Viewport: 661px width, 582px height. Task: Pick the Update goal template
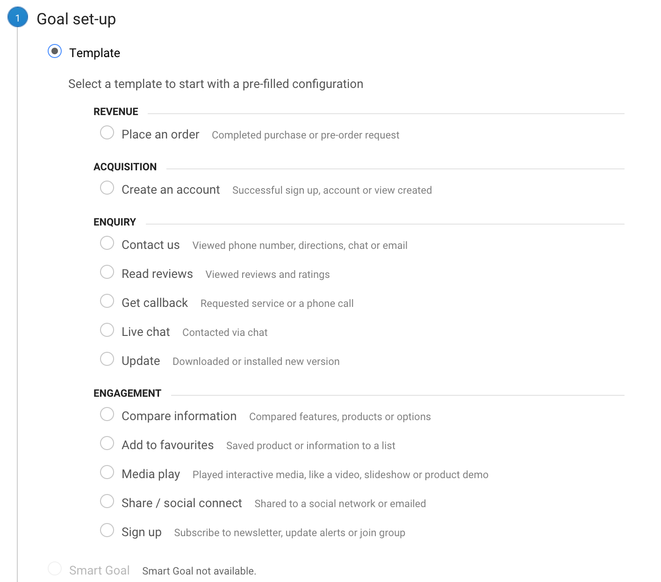pyautogui.click(x=107, y=359)
